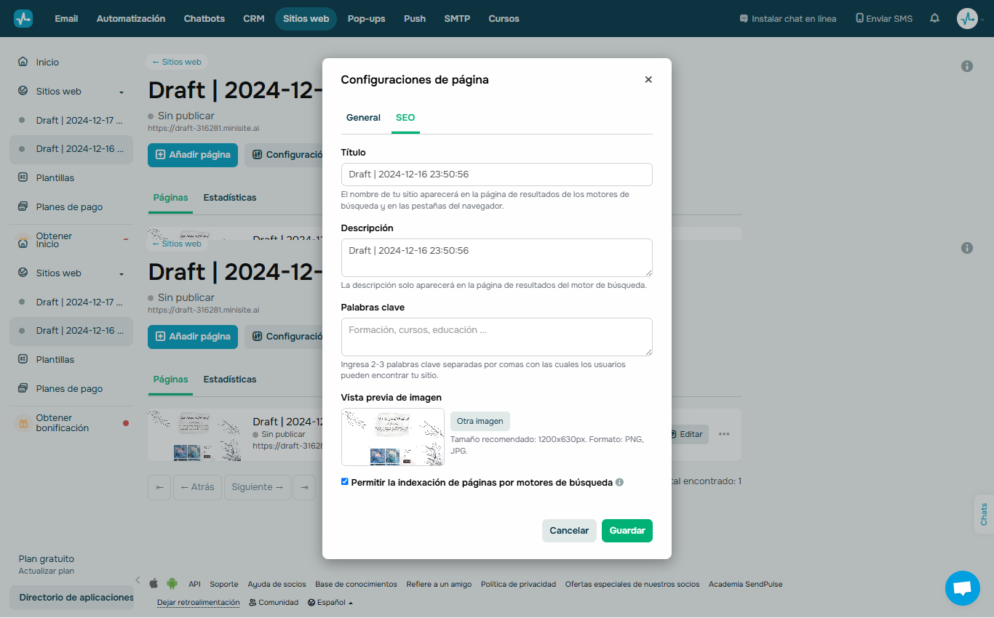Click the Plantillas templates icon
Screen dimensions: 994x618
[21, 177]
